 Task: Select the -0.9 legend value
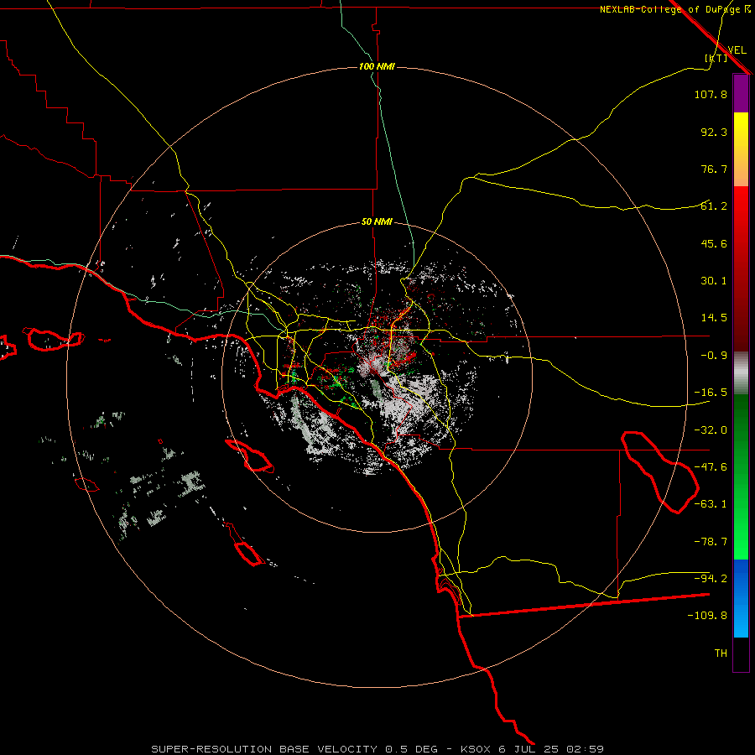714,356
